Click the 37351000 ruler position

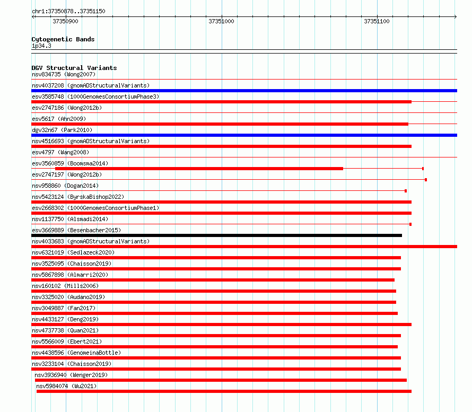click(221, 21)
